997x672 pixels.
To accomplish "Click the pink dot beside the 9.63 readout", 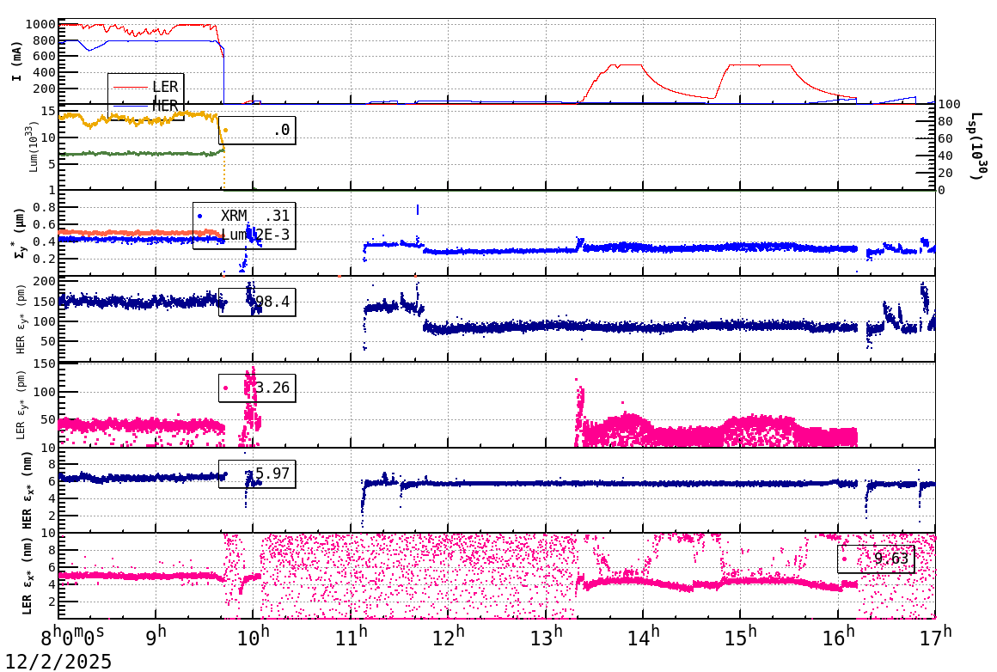I will point(844,559).
